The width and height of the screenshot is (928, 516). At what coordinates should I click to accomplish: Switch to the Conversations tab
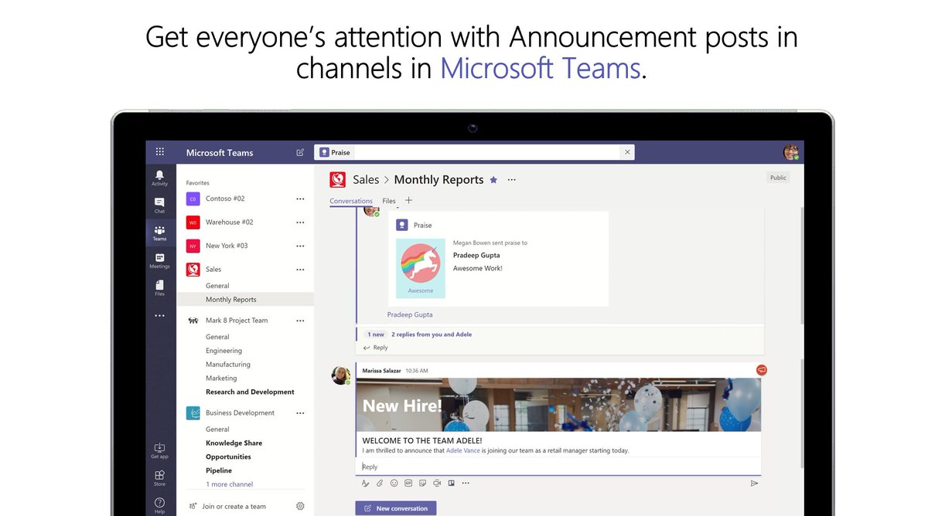pos(351,201)
